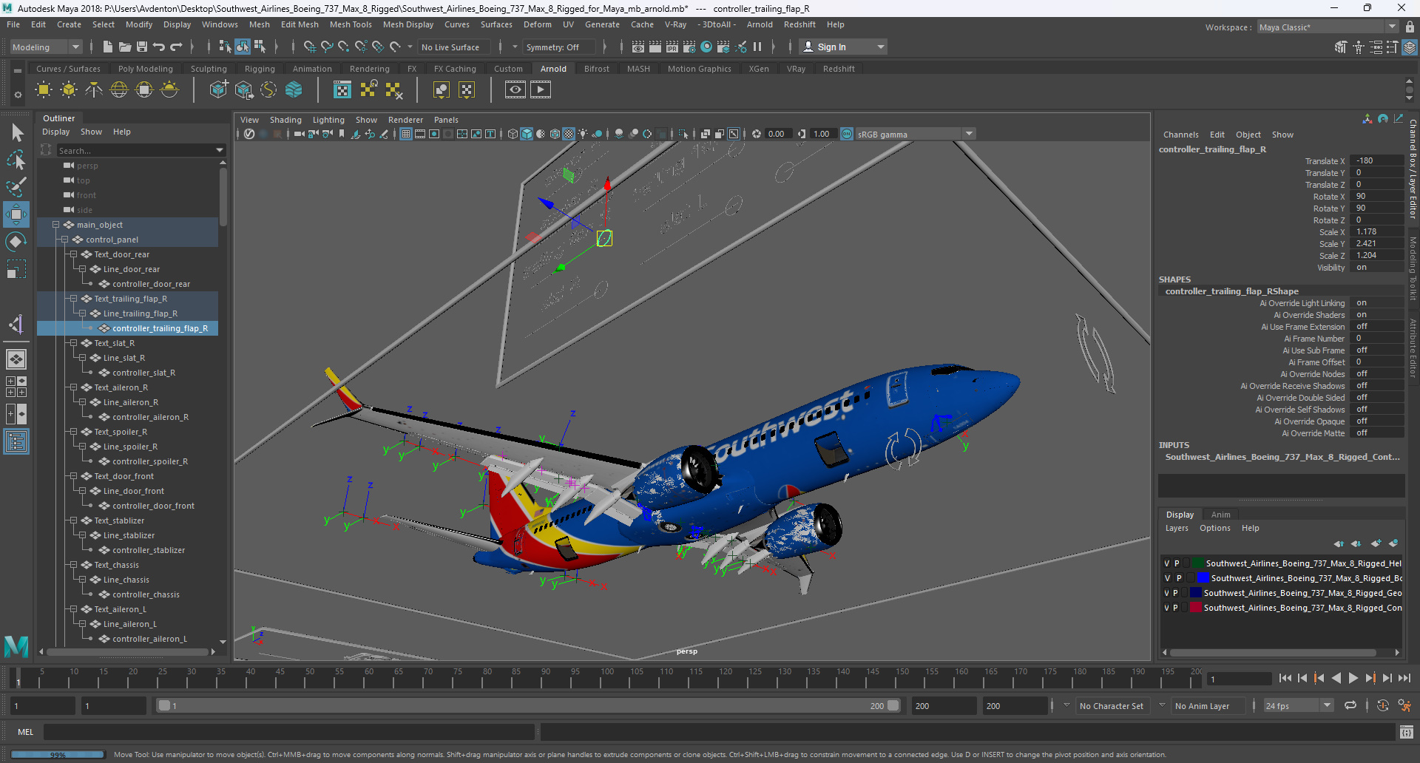Open the sRGB gamma color space dropdown
This screenshot has height=763, width=1420.
coord(916,134)
